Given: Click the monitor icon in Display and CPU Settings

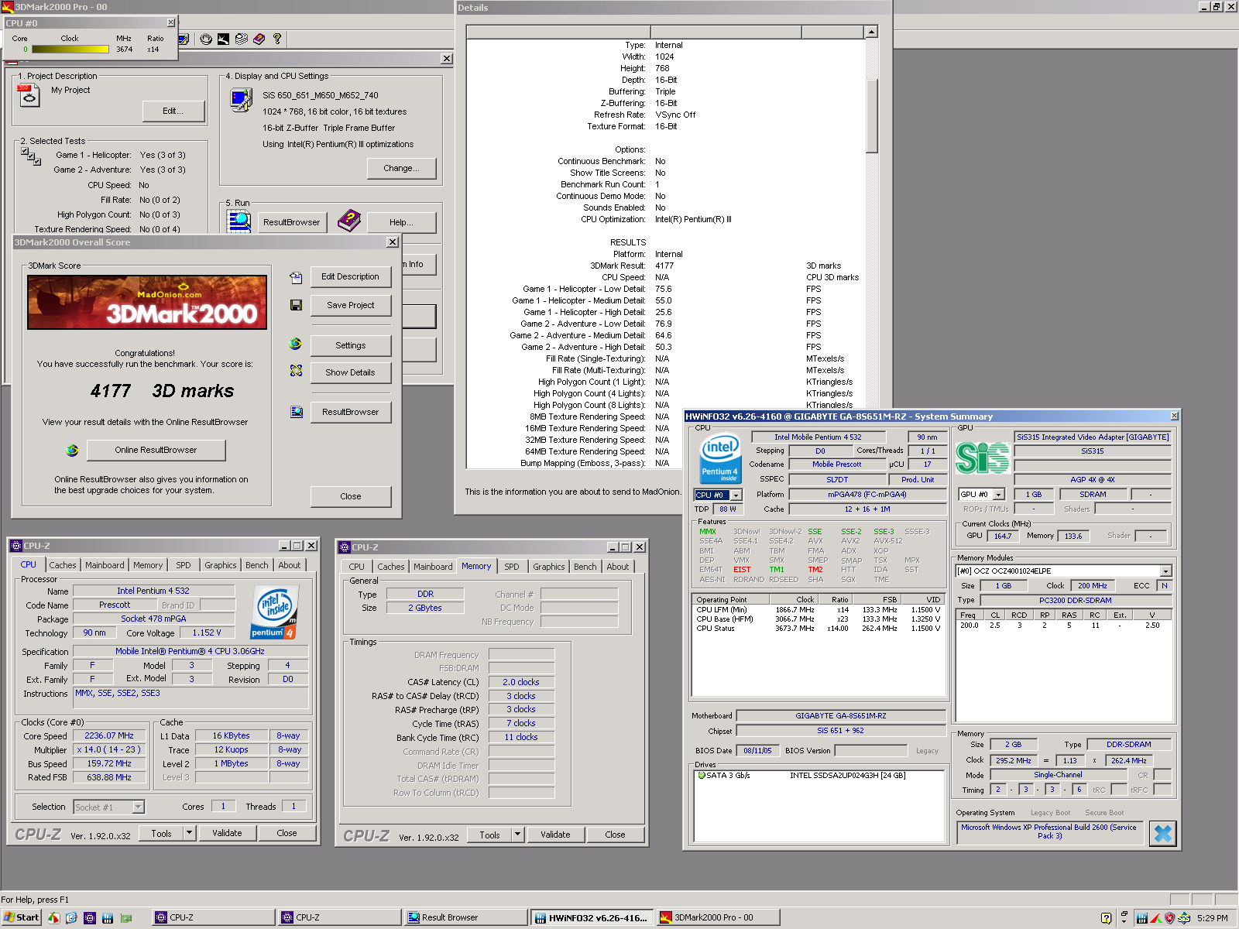Looking at the screenshot, I should click(242, 100).
